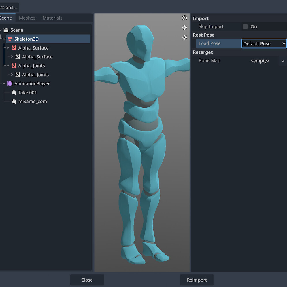Toggle preview rotation lock icon

(x=184, y=18)
